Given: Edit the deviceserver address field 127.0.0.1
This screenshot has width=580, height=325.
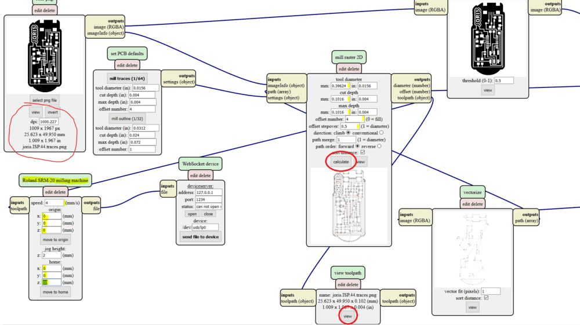Looking at the screenshot, I should [x=209, y=192].
